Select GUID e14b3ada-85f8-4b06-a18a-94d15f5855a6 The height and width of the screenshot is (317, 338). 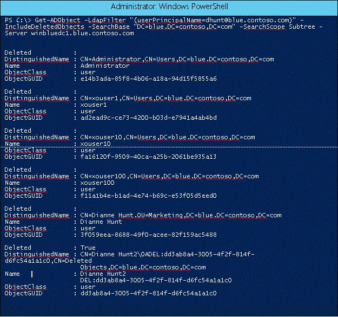(148, 79)
